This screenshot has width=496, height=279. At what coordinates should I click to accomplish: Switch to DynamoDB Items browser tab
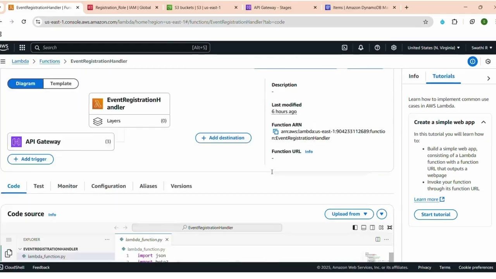[360, 7]
